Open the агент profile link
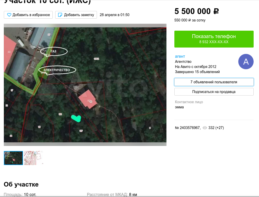This screenshot has height=197, width=259. pyautogui.click(x=180, y=56)
